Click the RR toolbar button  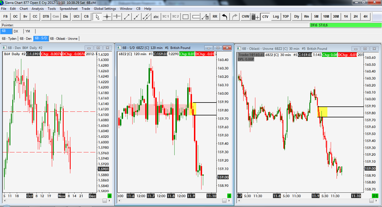click(215, 17)
